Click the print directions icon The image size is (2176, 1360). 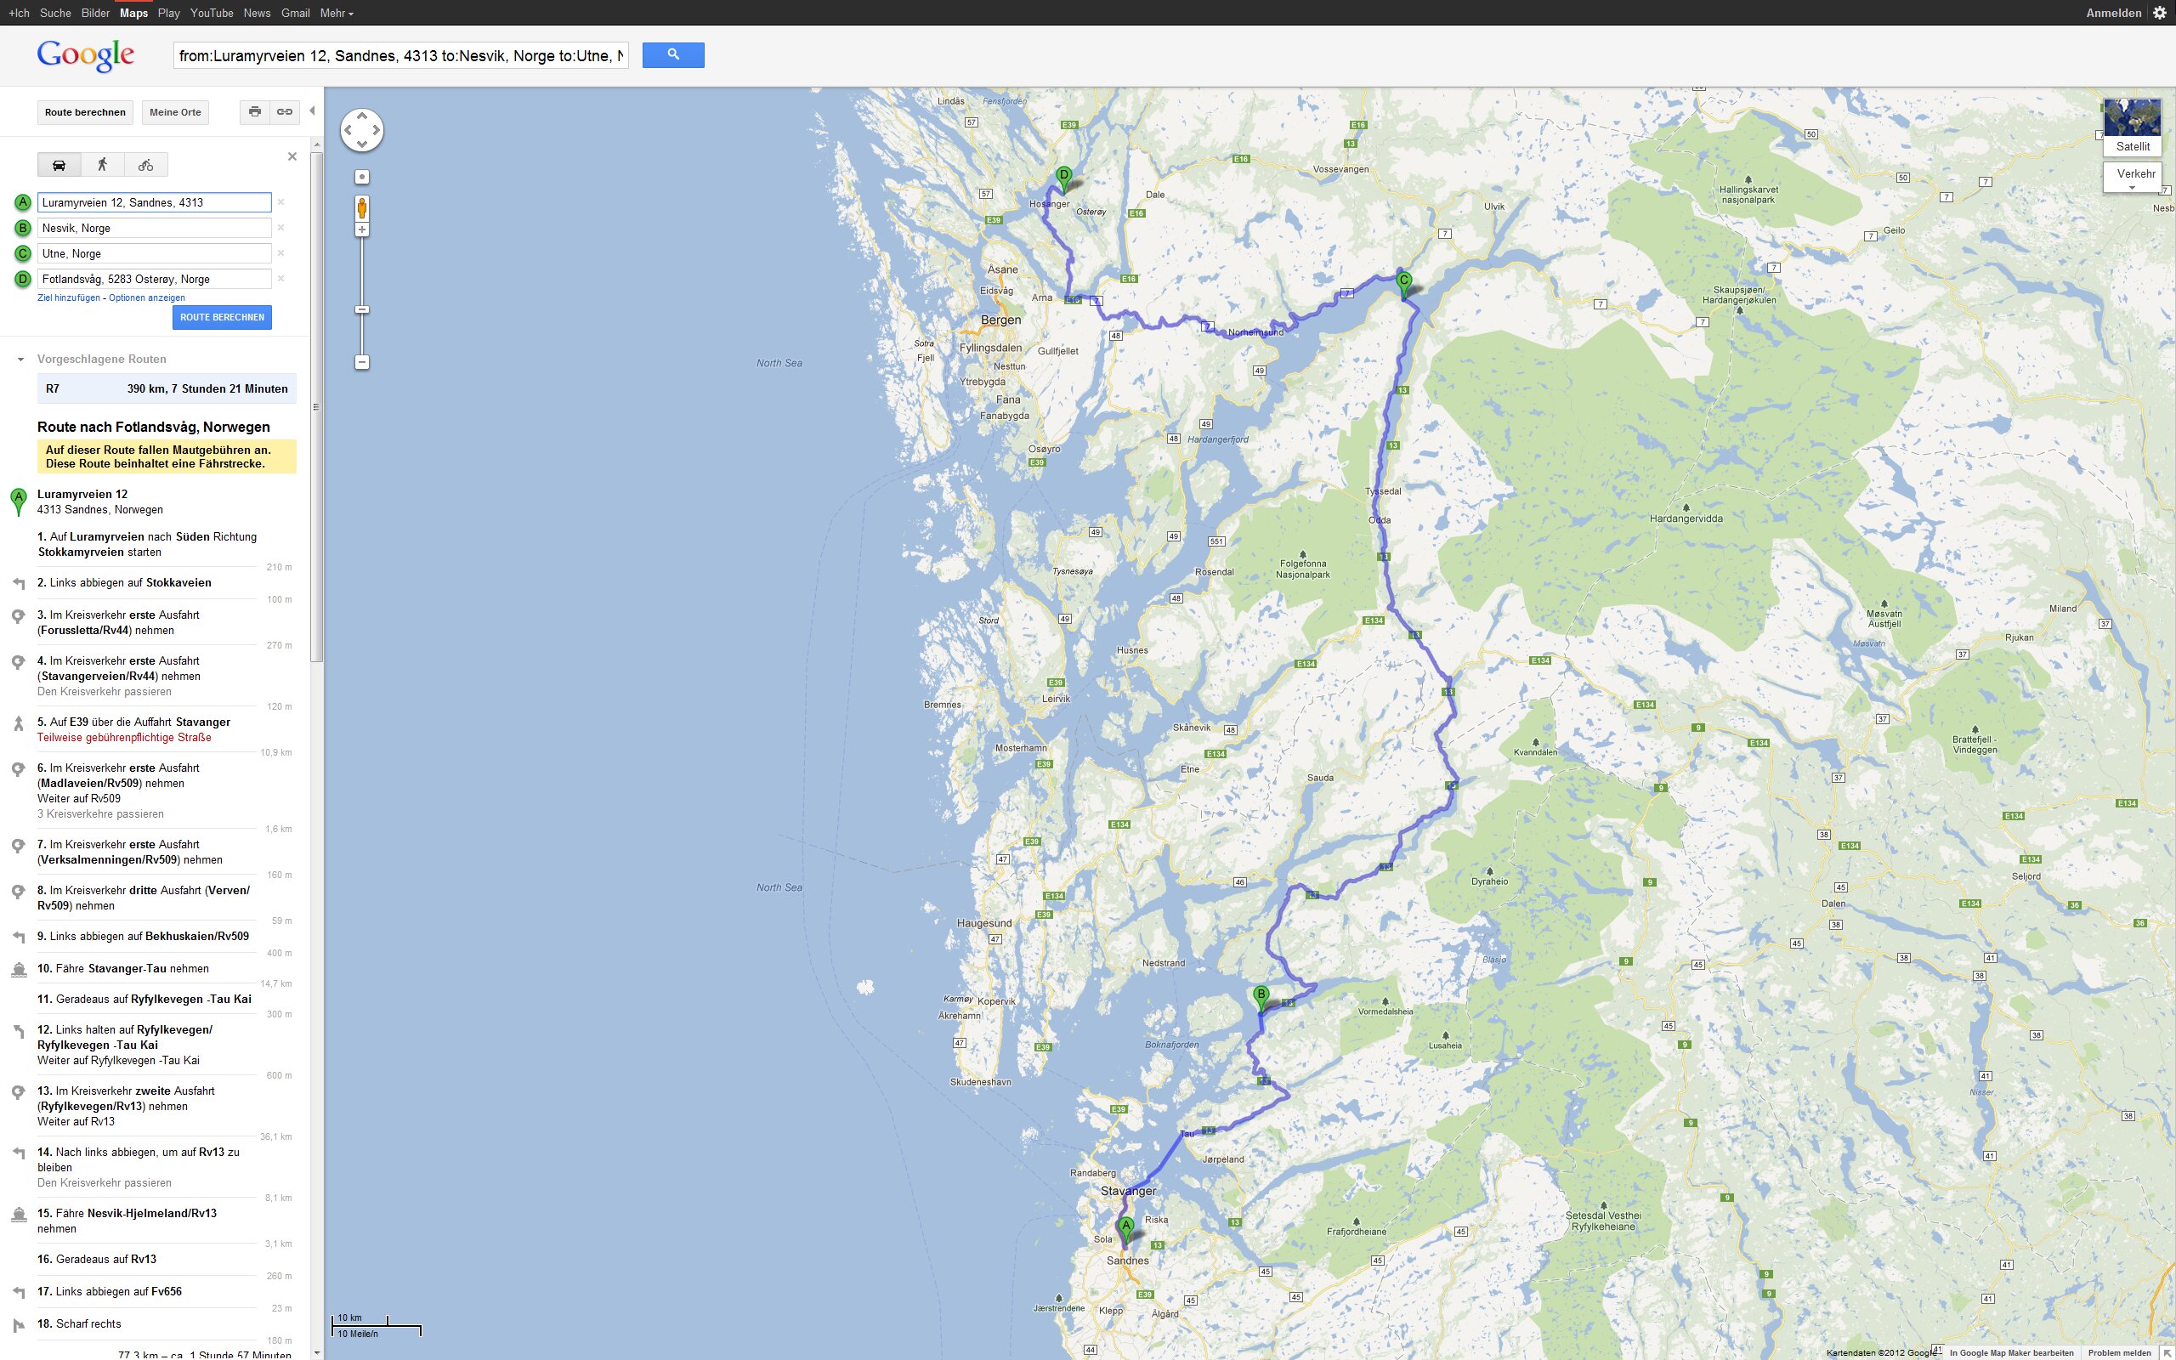pos(255,111)
